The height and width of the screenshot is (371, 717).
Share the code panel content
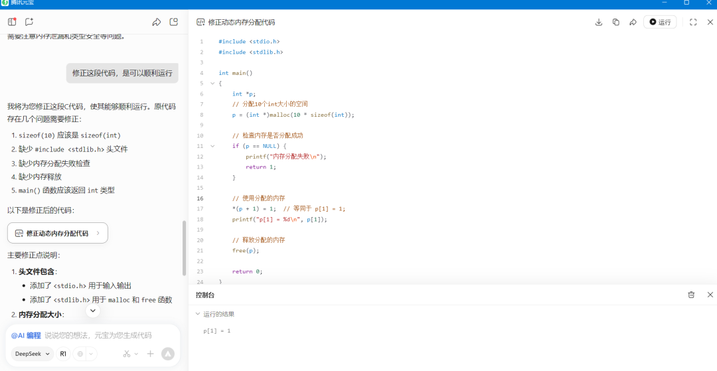click(633, 22)
